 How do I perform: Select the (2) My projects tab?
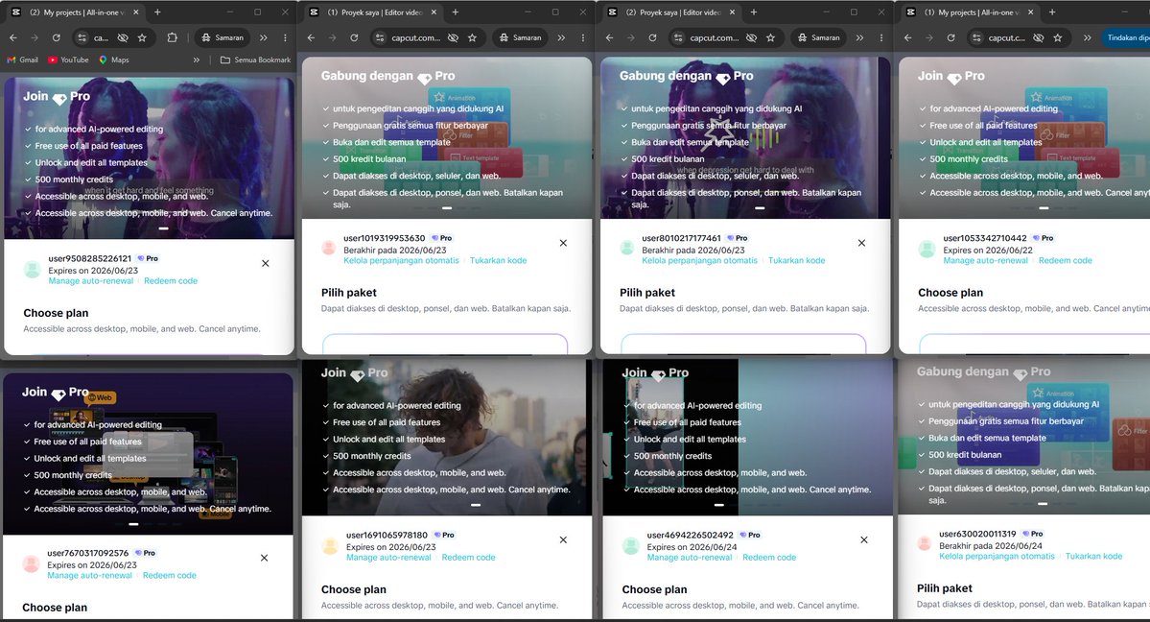pos(75,12)
